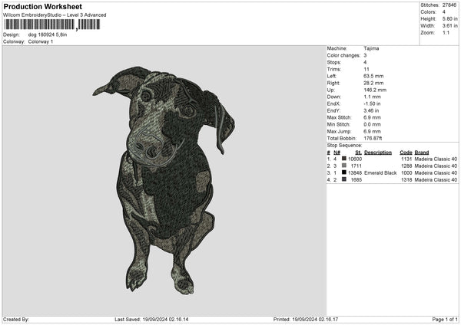Click the color swatch for code 1131
The image size is (461, 325).
click(344, 159)
